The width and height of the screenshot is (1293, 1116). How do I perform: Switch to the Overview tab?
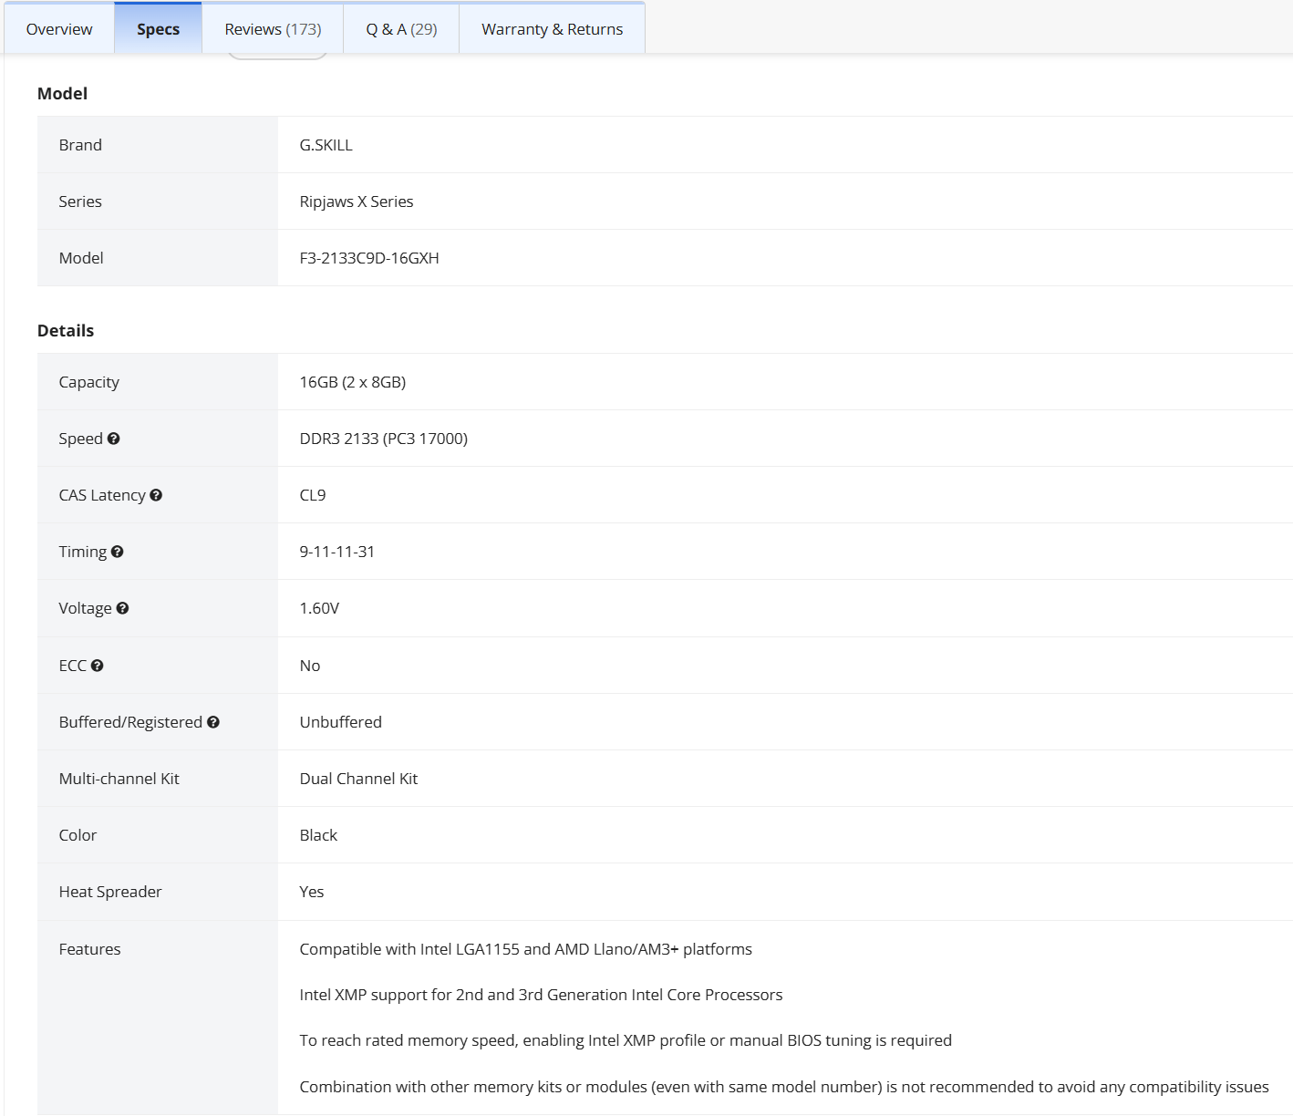pyautogui.click(x=59, y=29)
